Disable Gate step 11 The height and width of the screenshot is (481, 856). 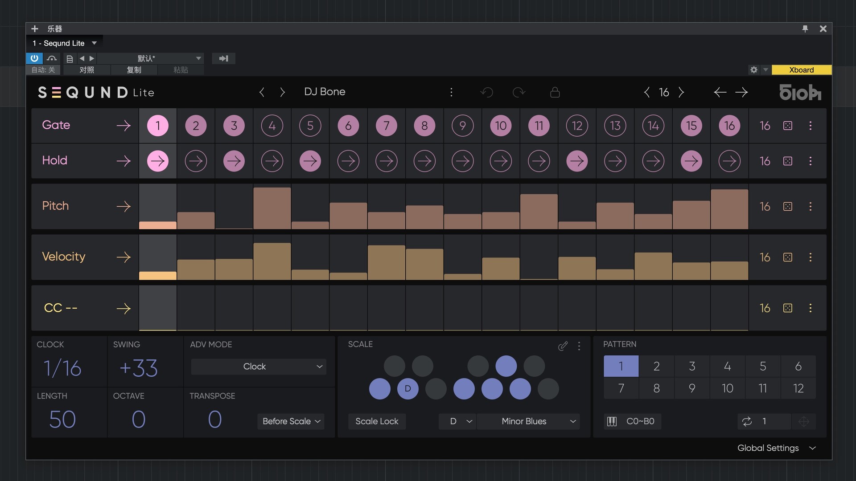[539, 126]
